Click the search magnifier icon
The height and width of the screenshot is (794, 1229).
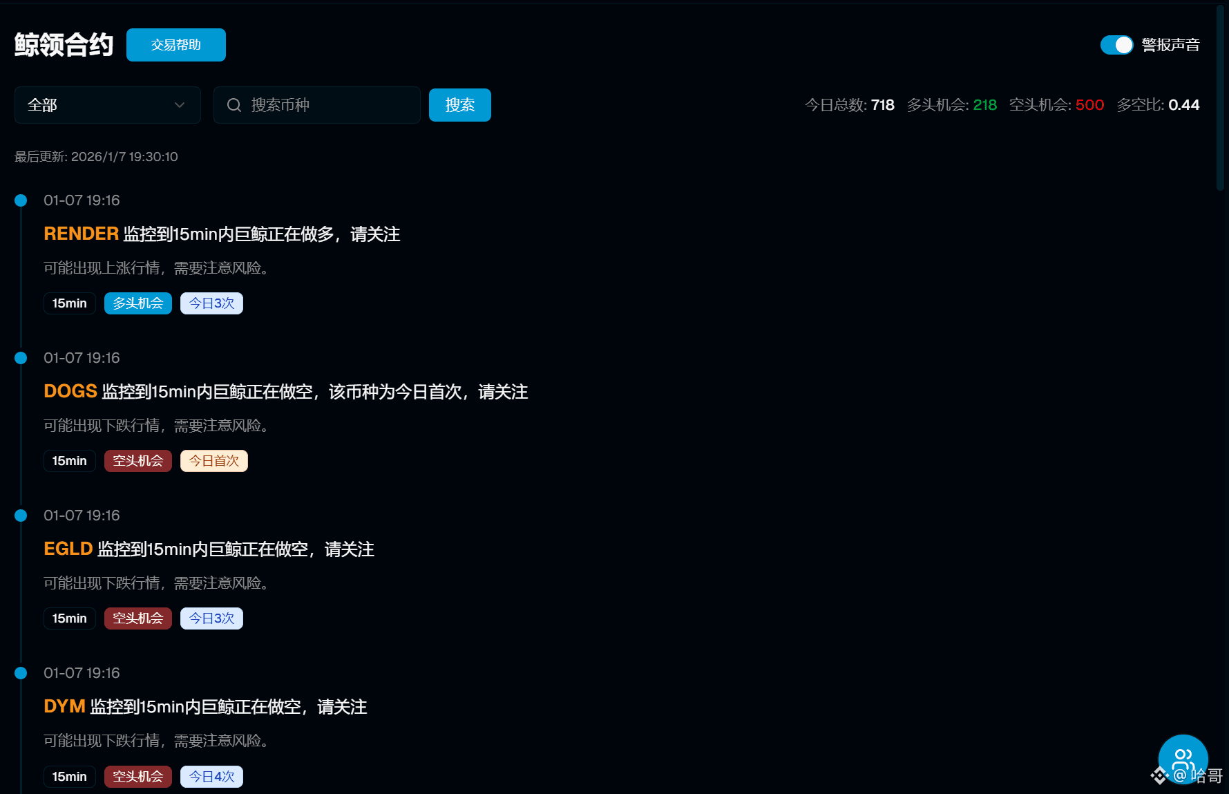click(234, 105)
